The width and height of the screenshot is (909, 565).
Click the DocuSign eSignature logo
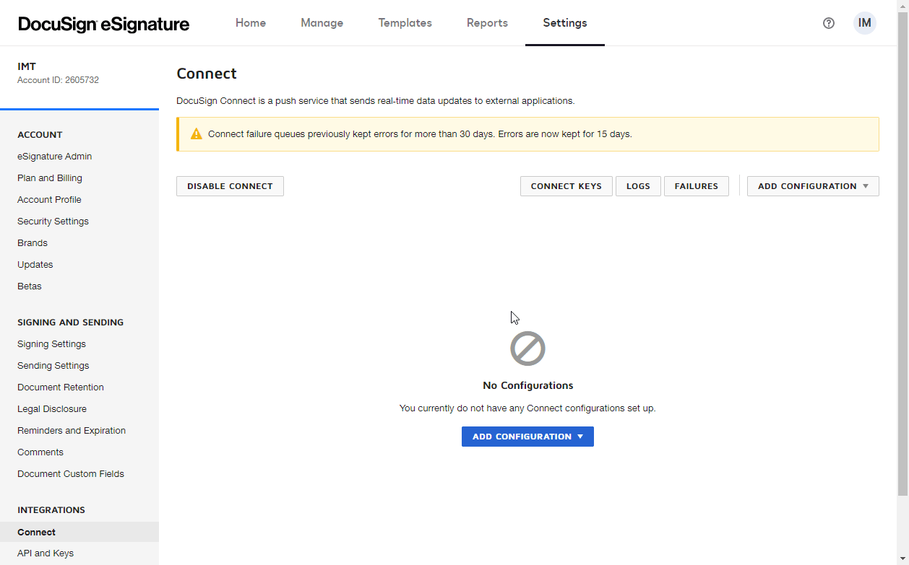click(x=104, y=24)
